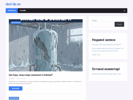Click the Недавні записи heading
Screen dimensions: 133x100
pos(104,40)
